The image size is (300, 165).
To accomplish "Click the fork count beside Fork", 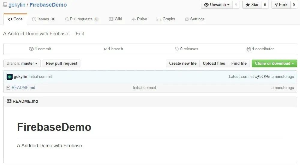I will coord(294,5).
